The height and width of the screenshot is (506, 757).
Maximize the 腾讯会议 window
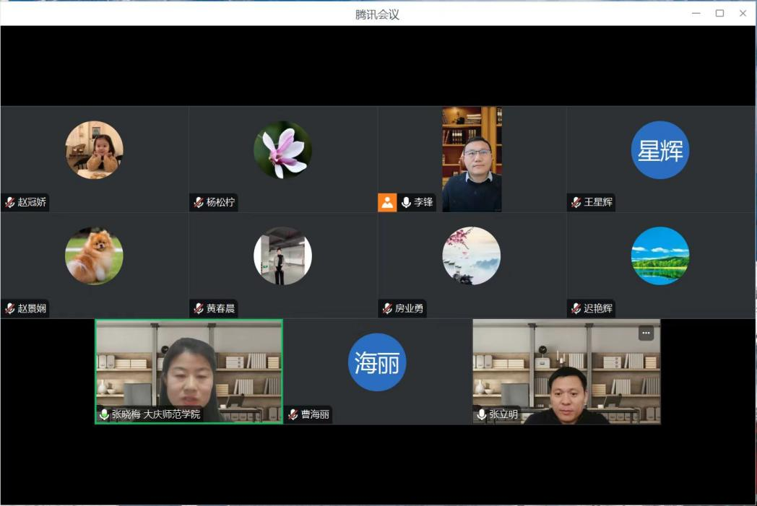pyautogui.click(x=719, y=13)
